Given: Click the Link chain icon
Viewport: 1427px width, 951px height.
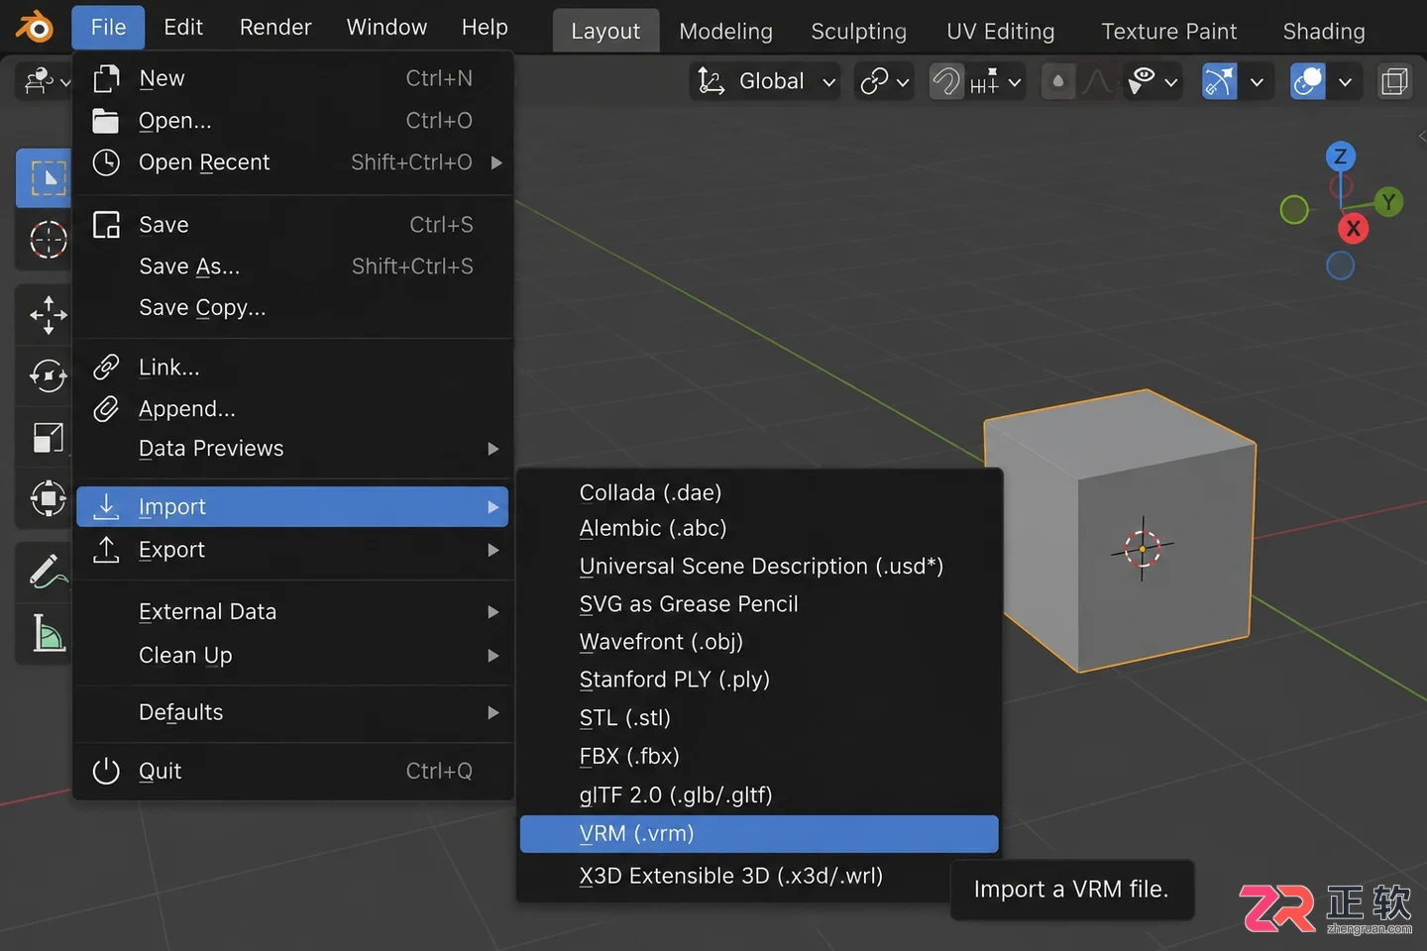Looking at the screenshot, I should click(106, 368).
